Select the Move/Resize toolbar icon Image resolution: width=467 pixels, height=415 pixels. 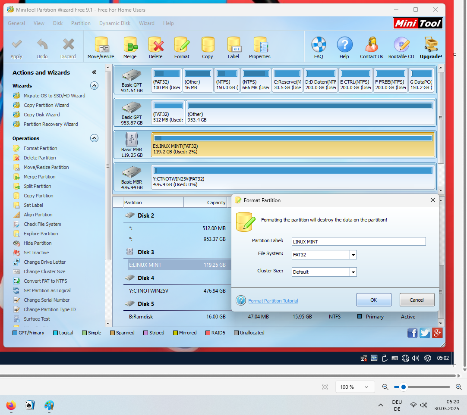101,44
